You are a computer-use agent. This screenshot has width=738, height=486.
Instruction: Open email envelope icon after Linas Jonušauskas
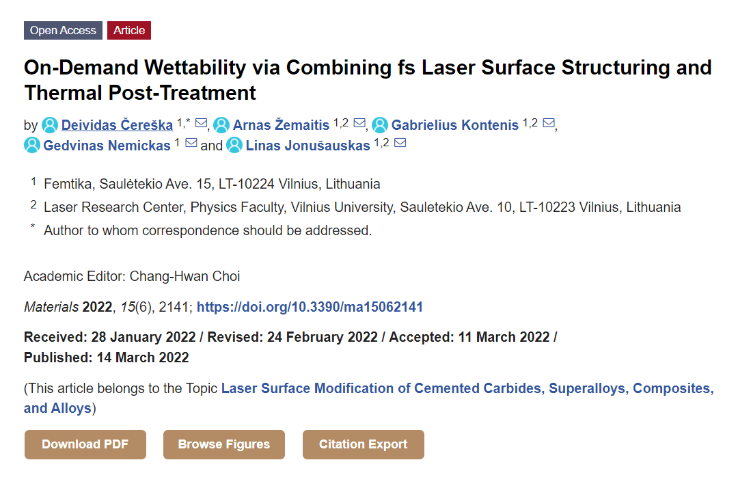tap(400, 143)
